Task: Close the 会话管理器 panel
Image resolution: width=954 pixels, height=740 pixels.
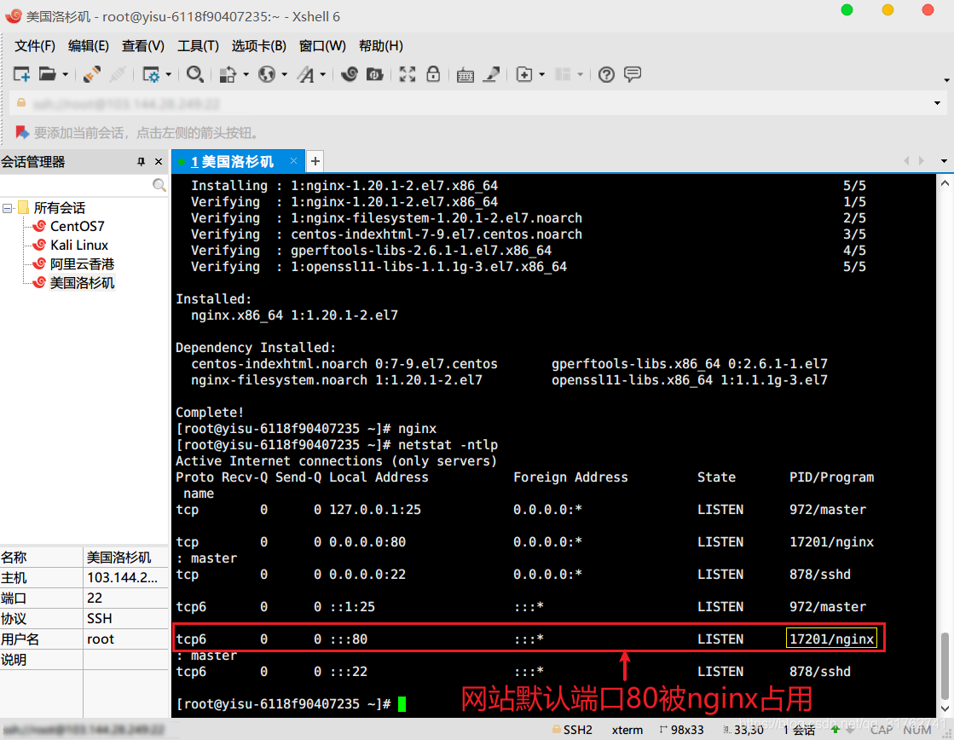Action: point(159,161)
